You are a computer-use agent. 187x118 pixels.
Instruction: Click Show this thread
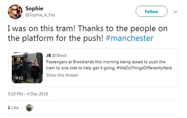(62, 75)
